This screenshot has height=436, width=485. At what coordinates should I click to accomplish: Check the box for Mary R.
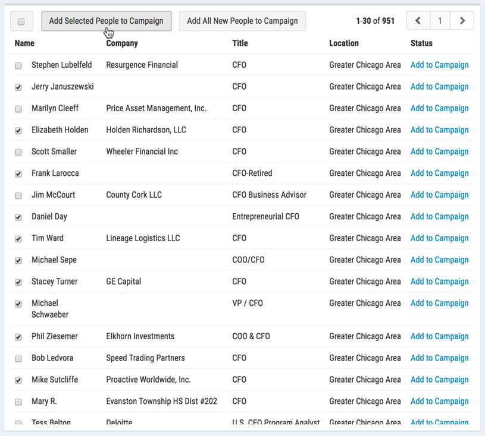coord(18,401)
